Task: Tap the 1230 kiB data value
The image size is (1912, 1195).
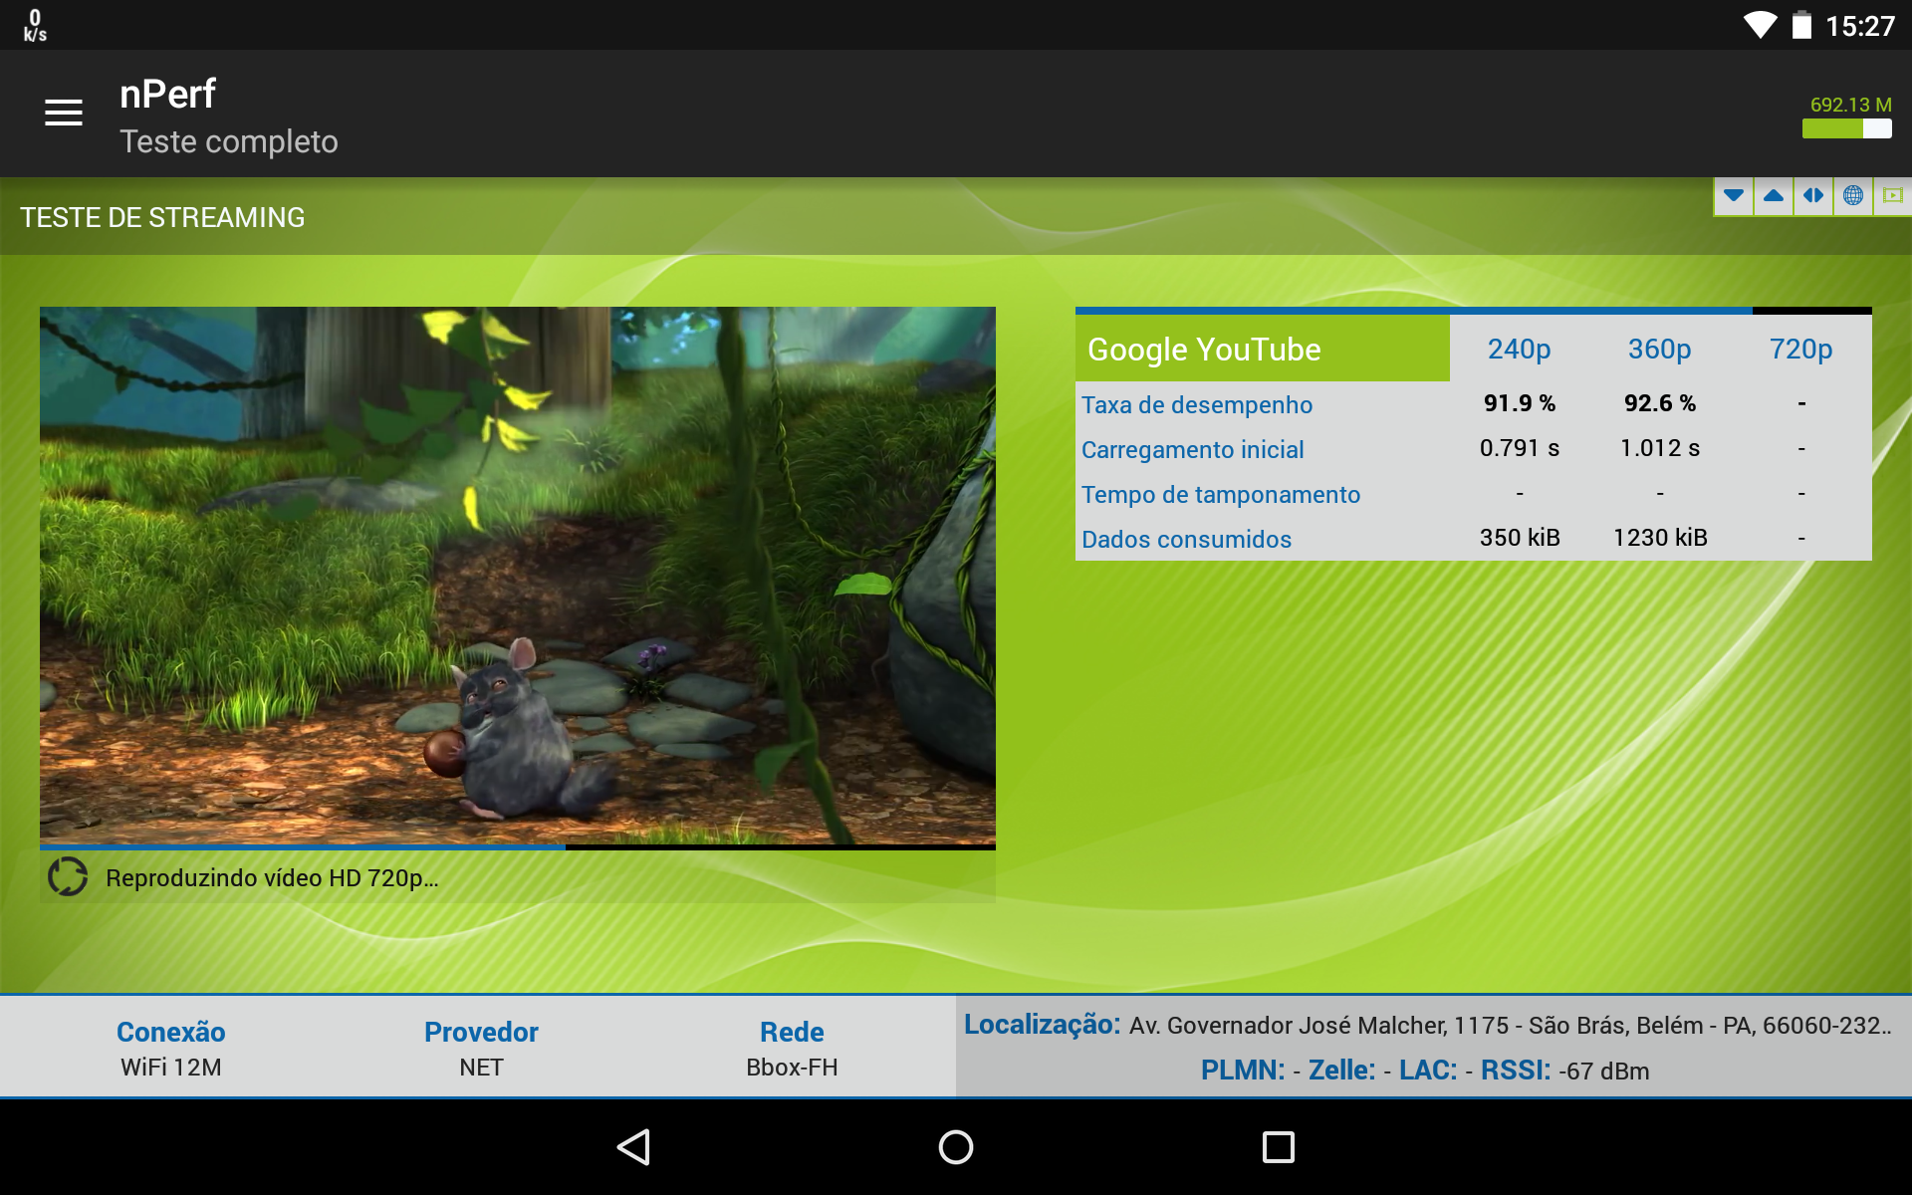Action: pos(1660,538)
